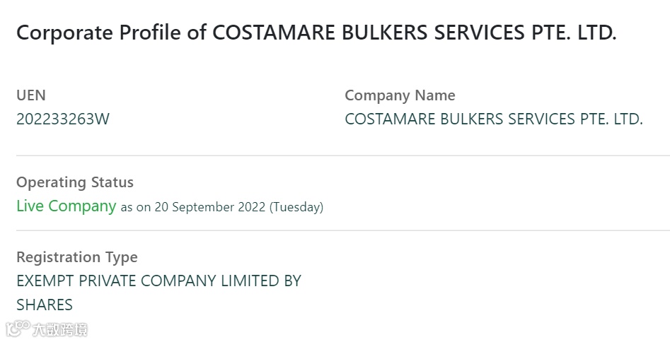Screen dimensions: 670x342
Task: Click the green Live Company status
Action: pos(66,206)
